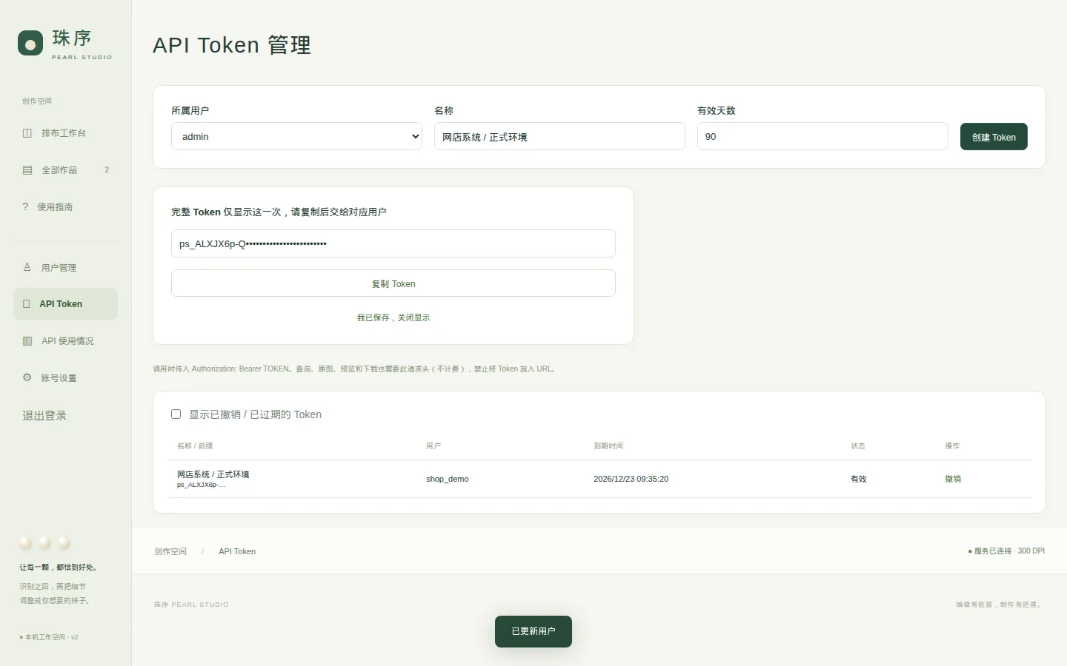This screenshot has height=666, width=1067.
Task: Click the 到期时间 column header
Action: click(608, 445)
